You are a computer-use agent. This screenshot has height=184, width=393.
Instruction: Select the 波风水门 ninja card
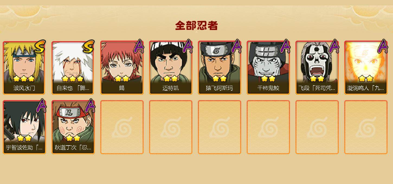(x=24, y=68)
